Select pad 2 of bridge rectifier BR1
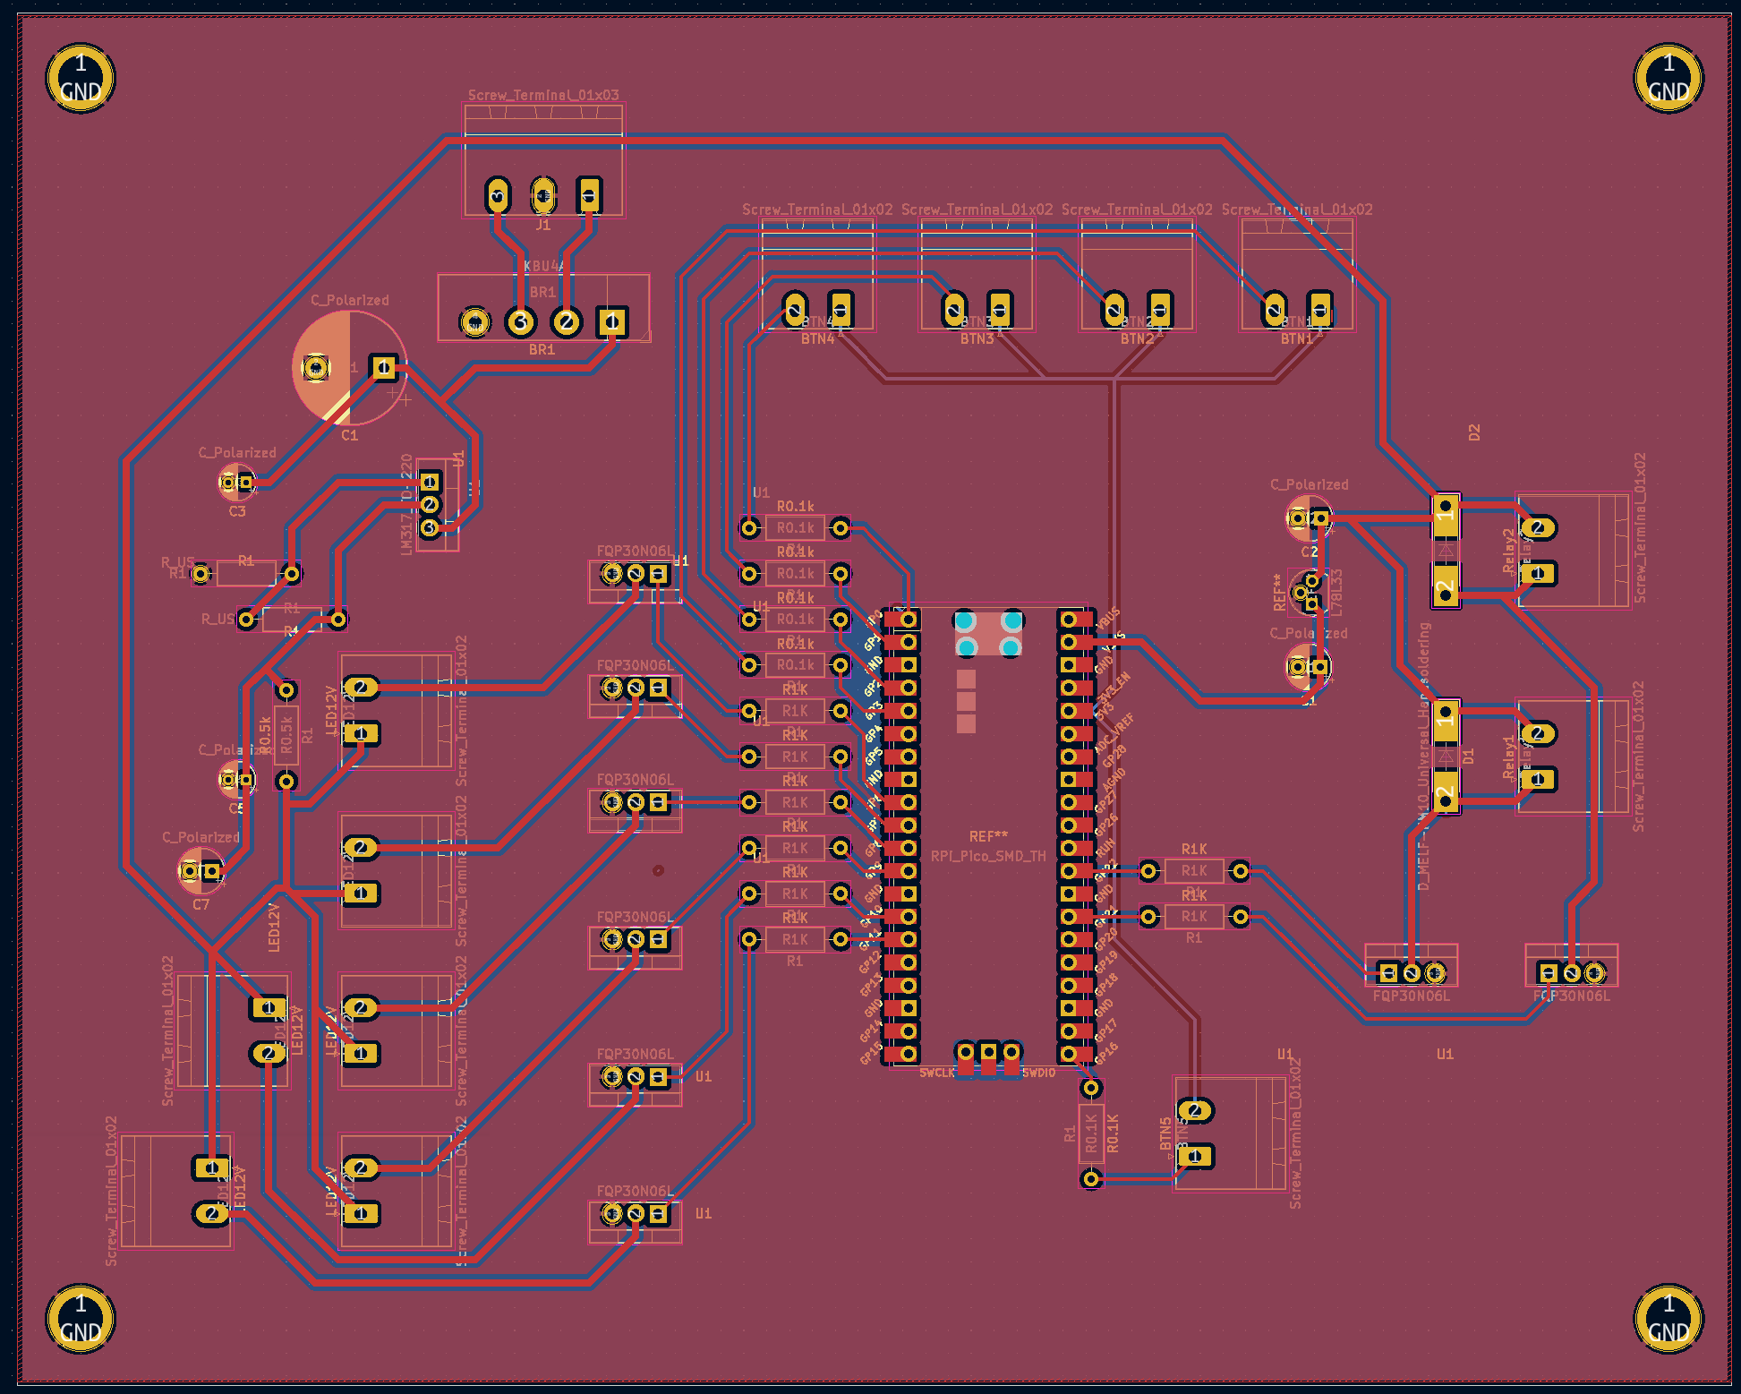The image size is (1741, 1394). 566,321
